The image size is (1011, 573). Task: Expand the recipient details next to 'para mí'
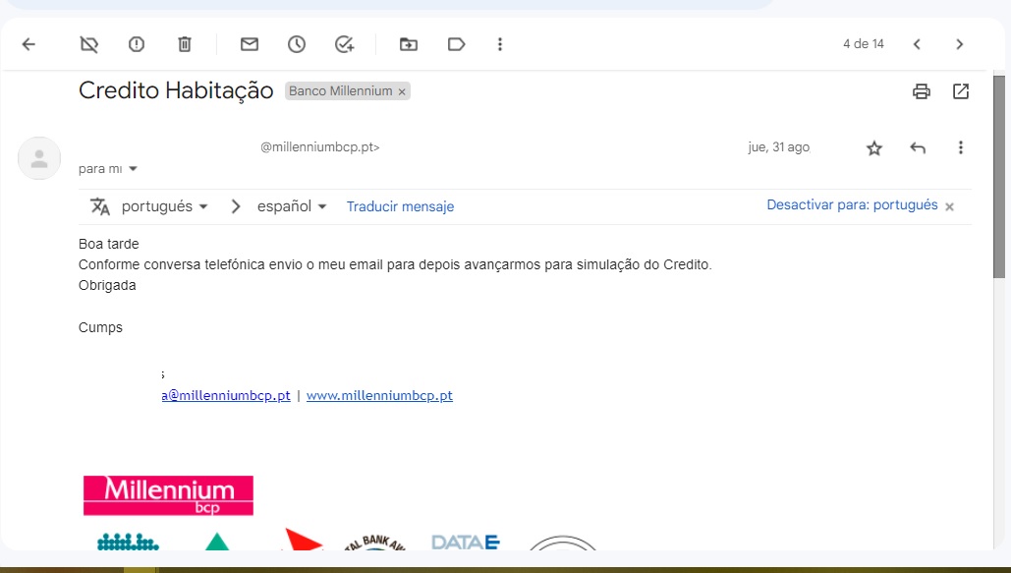[x=133, y=169]
